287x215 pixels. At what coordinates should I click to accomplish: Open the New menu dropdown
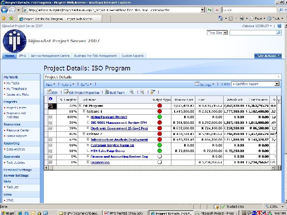51,84
